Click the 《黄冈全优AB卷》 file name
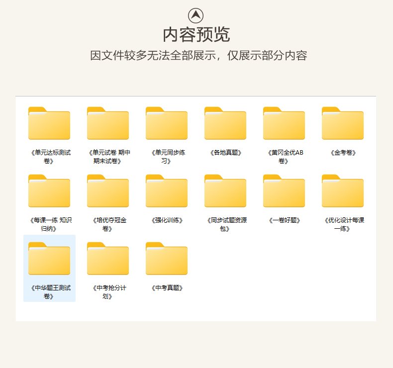The image size is (393, 368). click(285, 157)
